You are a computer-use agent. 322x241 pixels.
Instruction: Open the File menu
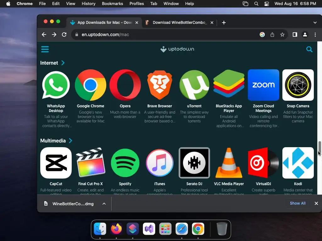point(42,4)
